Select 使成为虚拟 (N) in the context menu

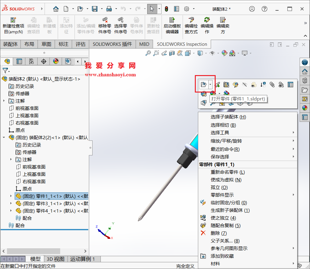click(x=247, y=180)
